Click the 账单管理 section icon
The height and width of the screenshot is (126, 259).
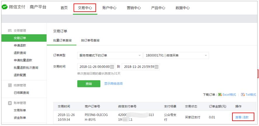click(x=10, y=103)
